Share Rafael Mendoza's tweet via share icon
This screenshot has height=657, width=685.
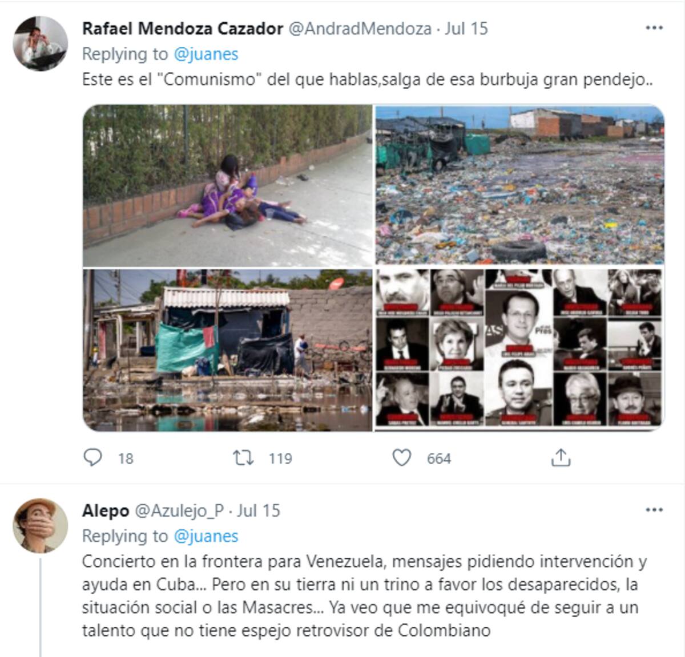(x=561, y=457)
